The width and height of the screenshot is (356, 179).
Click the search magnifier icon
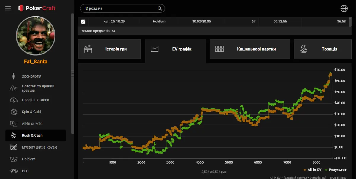point(160,9)
